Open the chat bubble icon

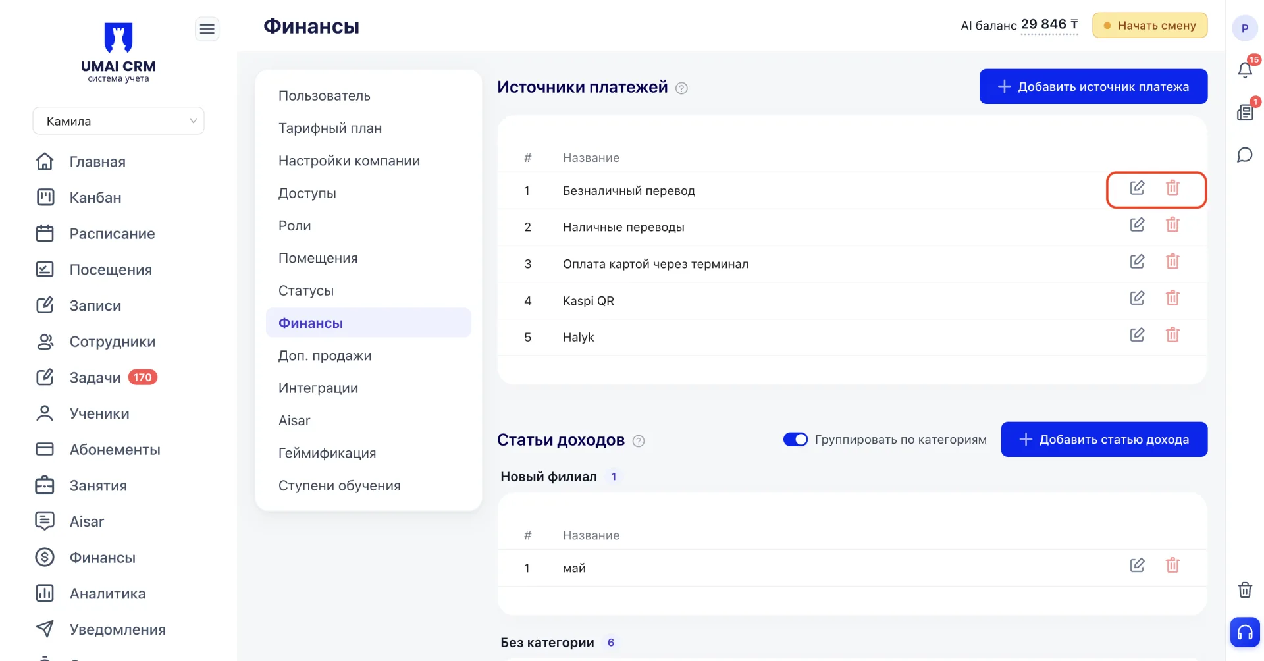1245,155
